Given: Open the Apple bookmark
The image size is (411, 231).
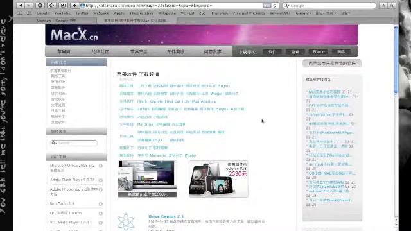Looking at the screenshot, I should click(x=119, y=13).
